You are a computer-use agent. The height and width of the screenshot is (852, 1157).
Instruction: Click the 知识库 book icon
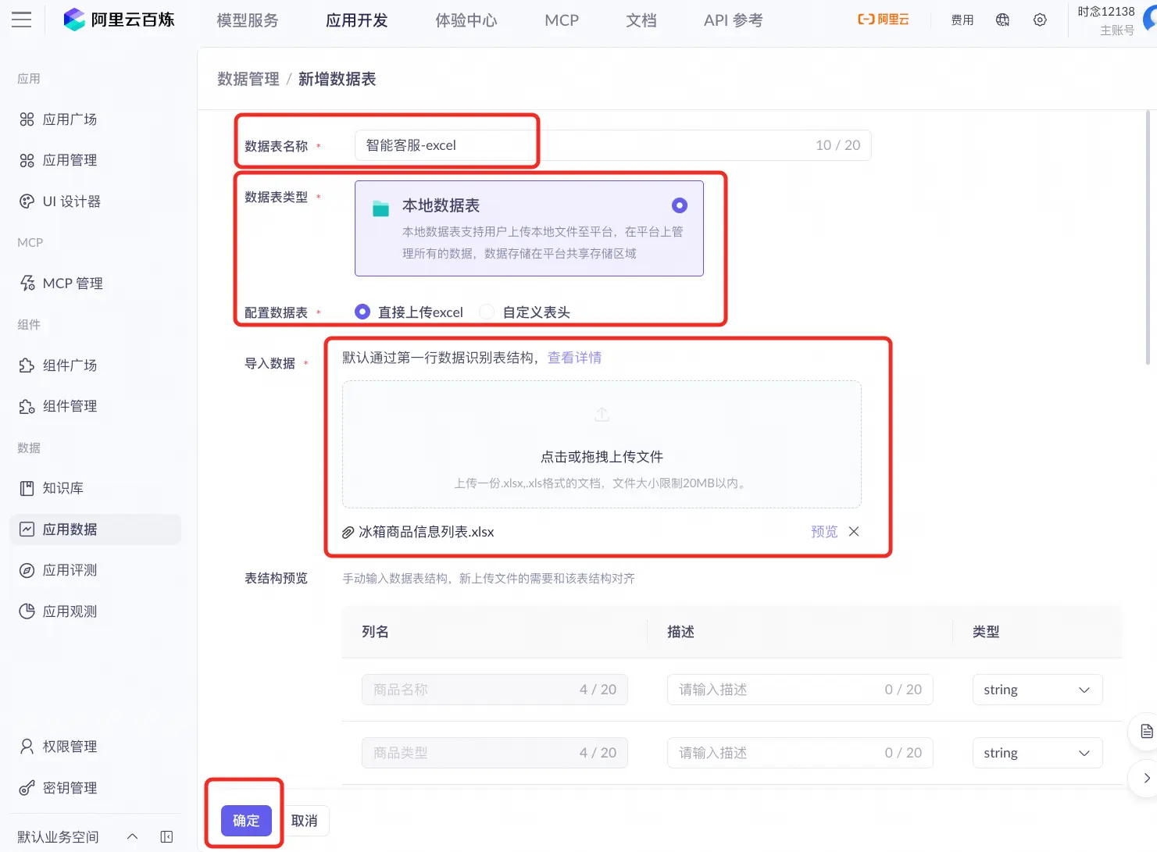[27, 488]
